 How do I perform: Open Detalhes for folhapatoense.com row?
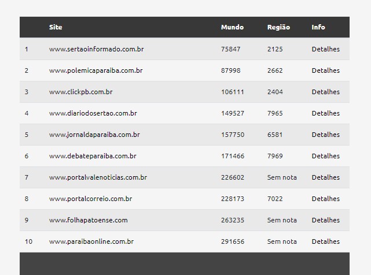326,220
